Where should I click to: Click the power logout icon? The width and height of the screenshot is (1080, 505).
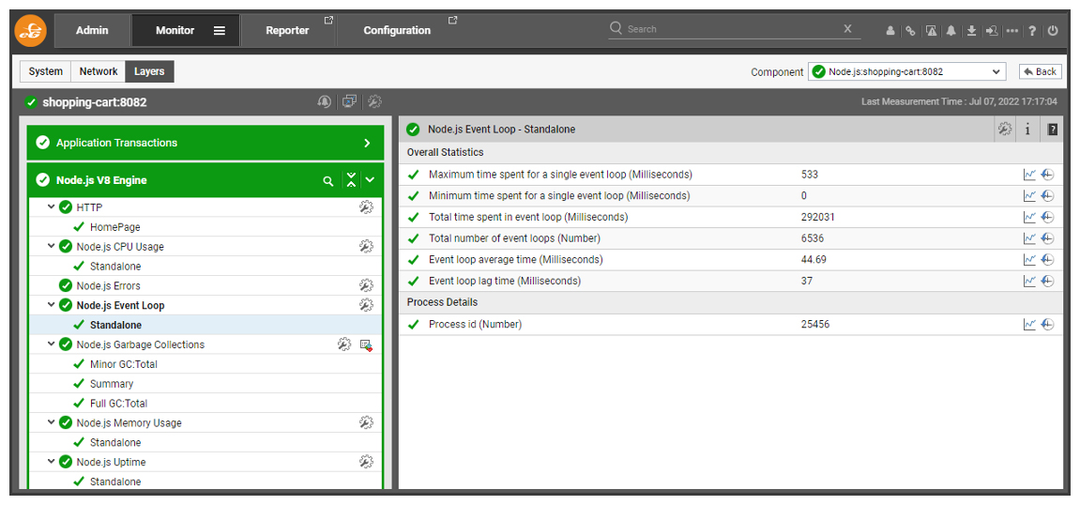1053,31
